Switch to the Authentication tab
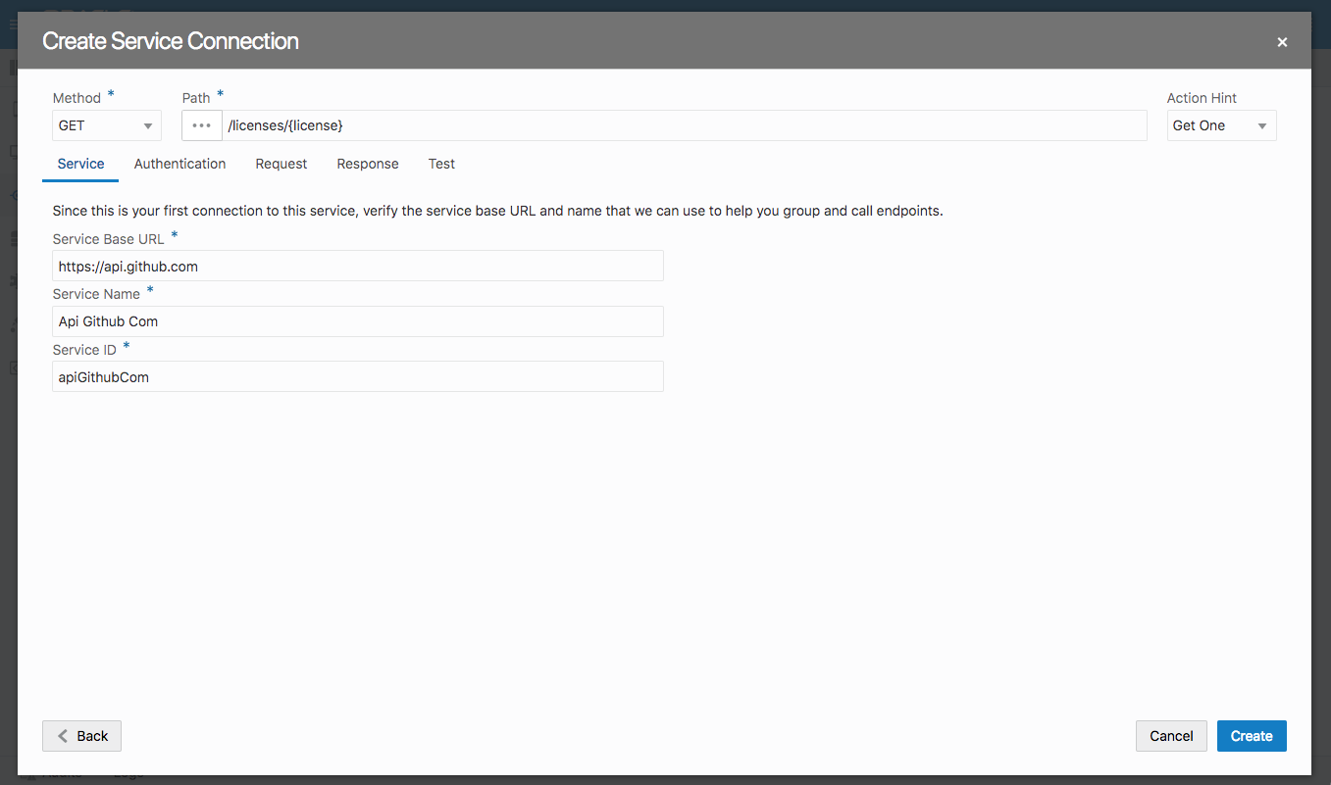Viewport: 1331px width, 785px height. tap(179, 164)
